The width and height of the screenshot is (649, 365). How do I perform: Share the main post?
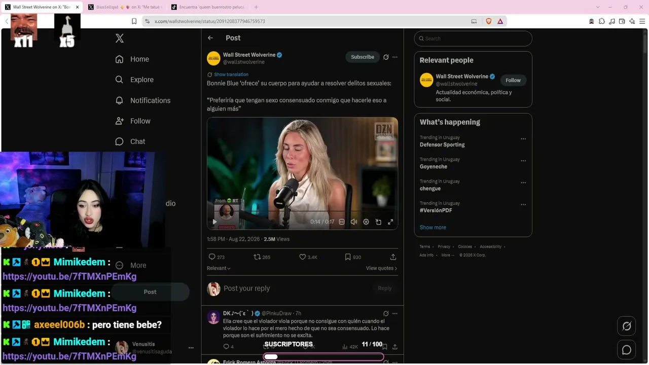tap(393, 257)
